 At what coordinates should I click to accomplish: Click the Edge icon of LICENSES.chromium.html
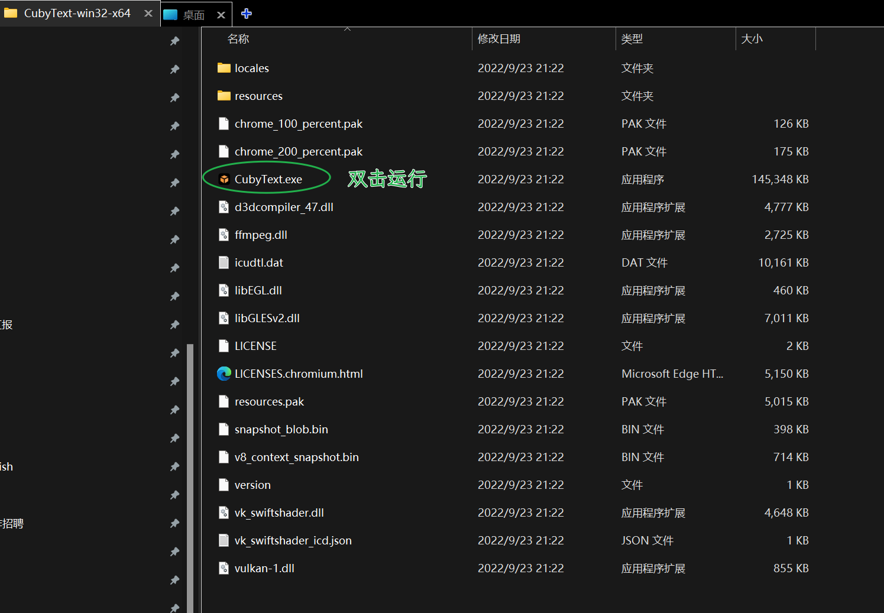(x=224, y=374)
